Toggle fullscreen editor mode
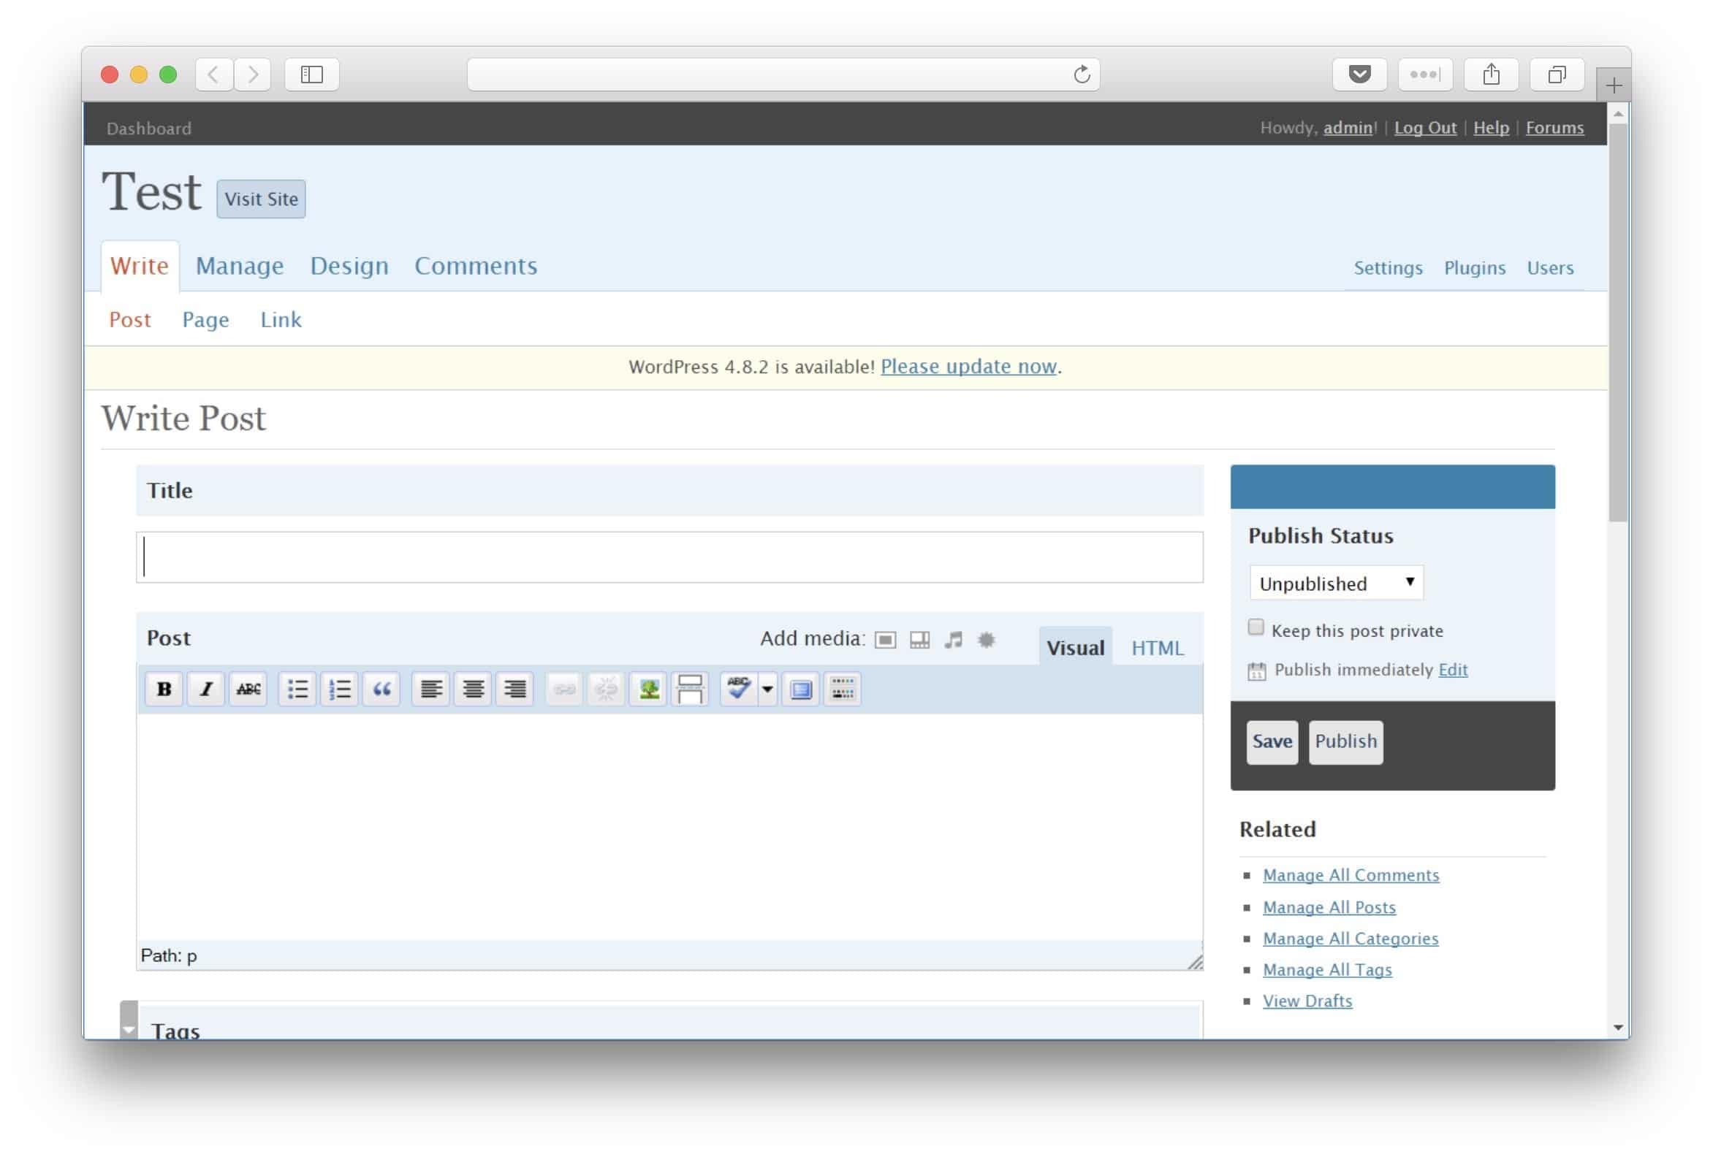The height and width of the screenshot is (1157, 1713). coord(801,689)
